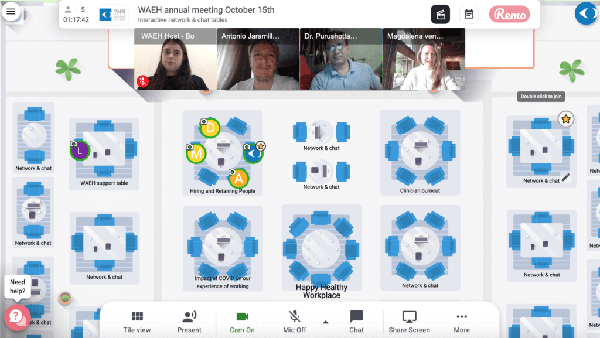Screen dimensions: 600x338
Task: Select Antonio Jaramillo's video thumbnail
Action: click(258, 59)
